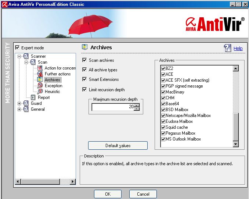Minimize the AntiVir window

(x=232, y=4)
